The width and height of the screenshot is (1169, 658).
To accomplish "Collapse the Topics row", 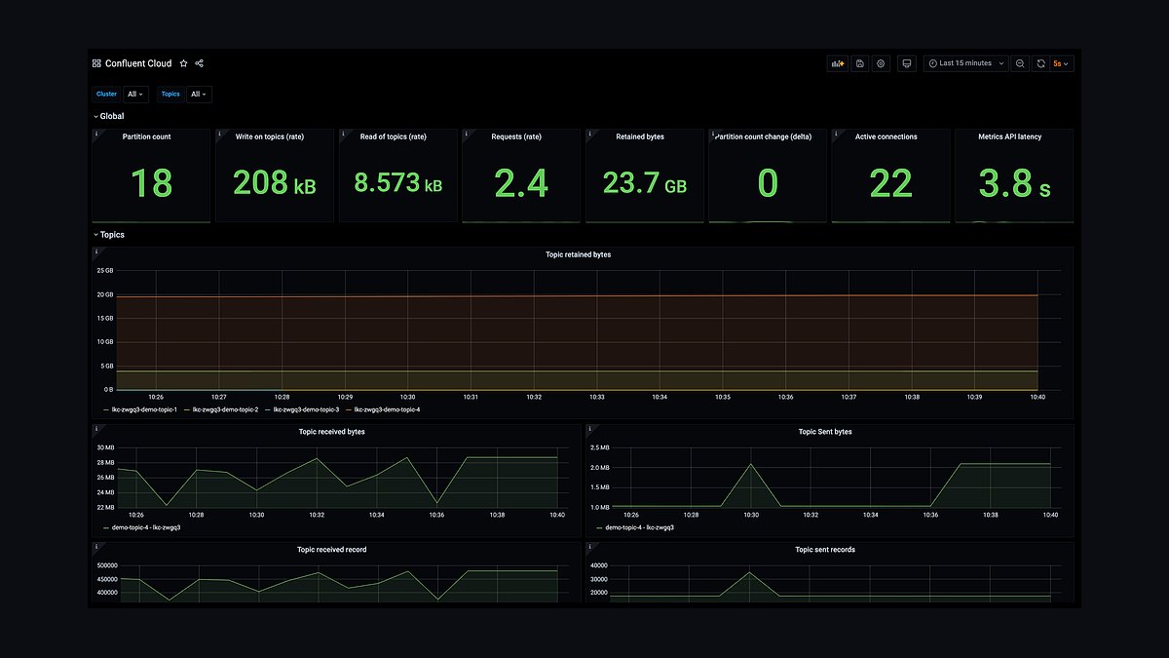I will point(108,235).
